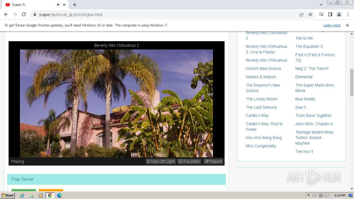Open the Chrome profile avatar
Screen dimensions: 354x199
pos(339,14)
